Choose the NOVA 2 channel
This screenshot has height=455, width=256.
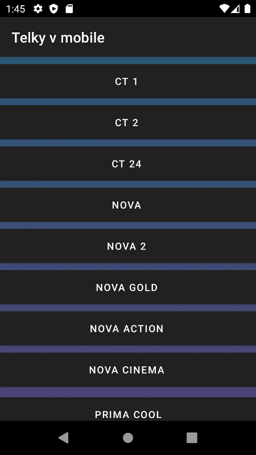(128, 246)
